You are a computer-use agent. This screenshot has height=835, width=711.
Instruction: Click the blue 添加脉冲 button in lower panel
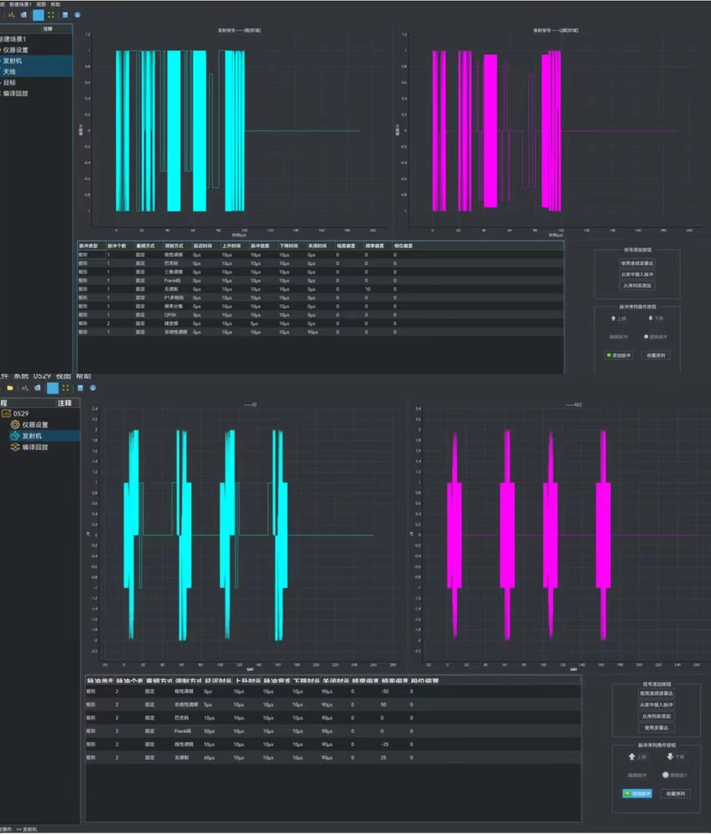click(637, 794)
